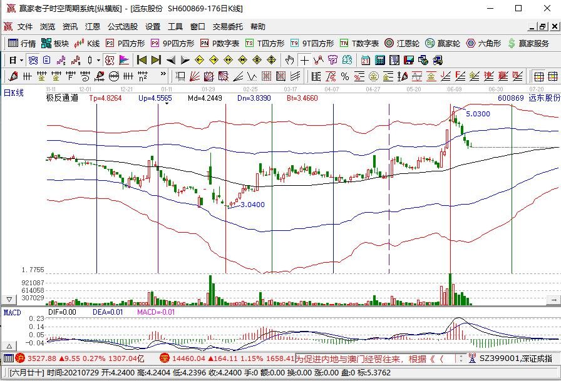Click the up triangle button beside MACD panel
561x381 pixels.
9,346
